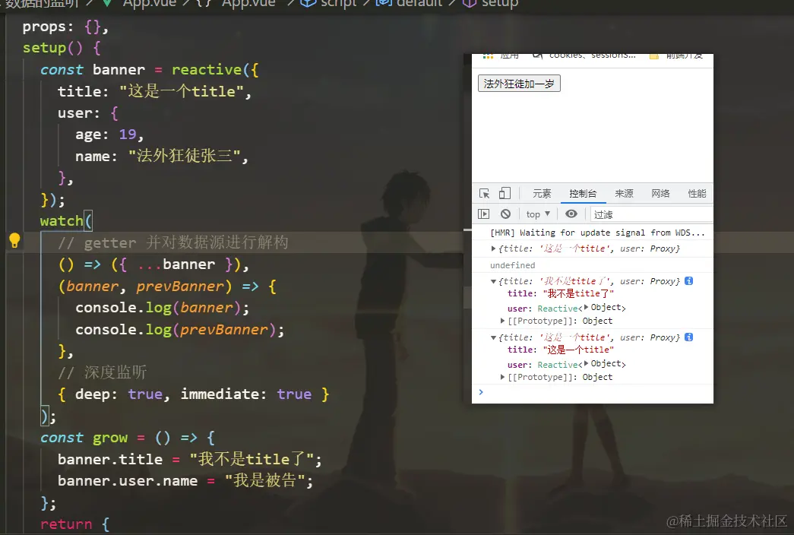The width and height of the screenshot is (794, 535).
Task: Expand the first logged '这是一个title' object
Action: pyautogui.click(x=493, y=249)
